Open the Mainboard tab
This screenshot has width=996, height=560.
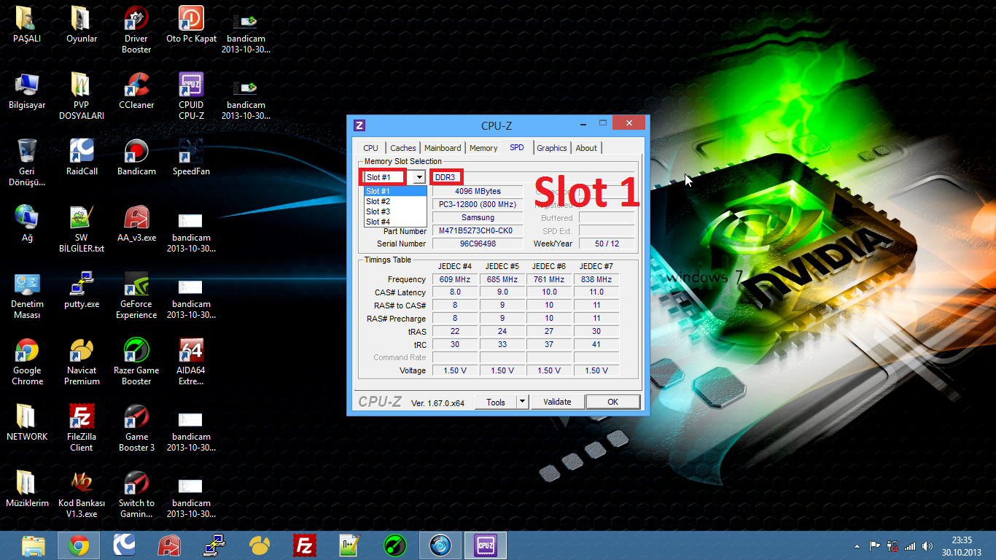pyautogui.click(x=443, y=148)
